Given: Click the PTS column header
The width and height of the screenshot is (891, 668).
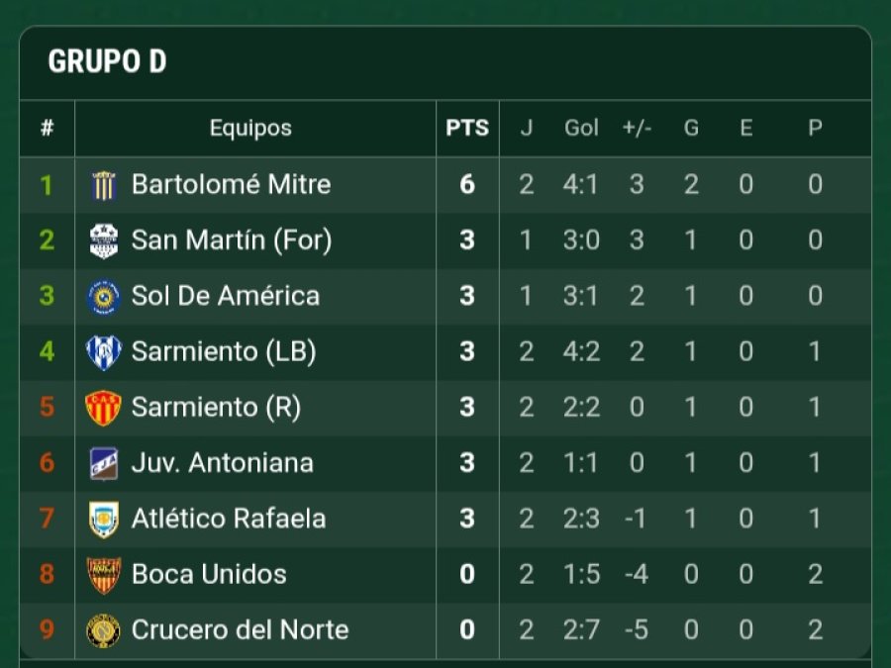Looking at the screenshot, I should coord(467,129).
